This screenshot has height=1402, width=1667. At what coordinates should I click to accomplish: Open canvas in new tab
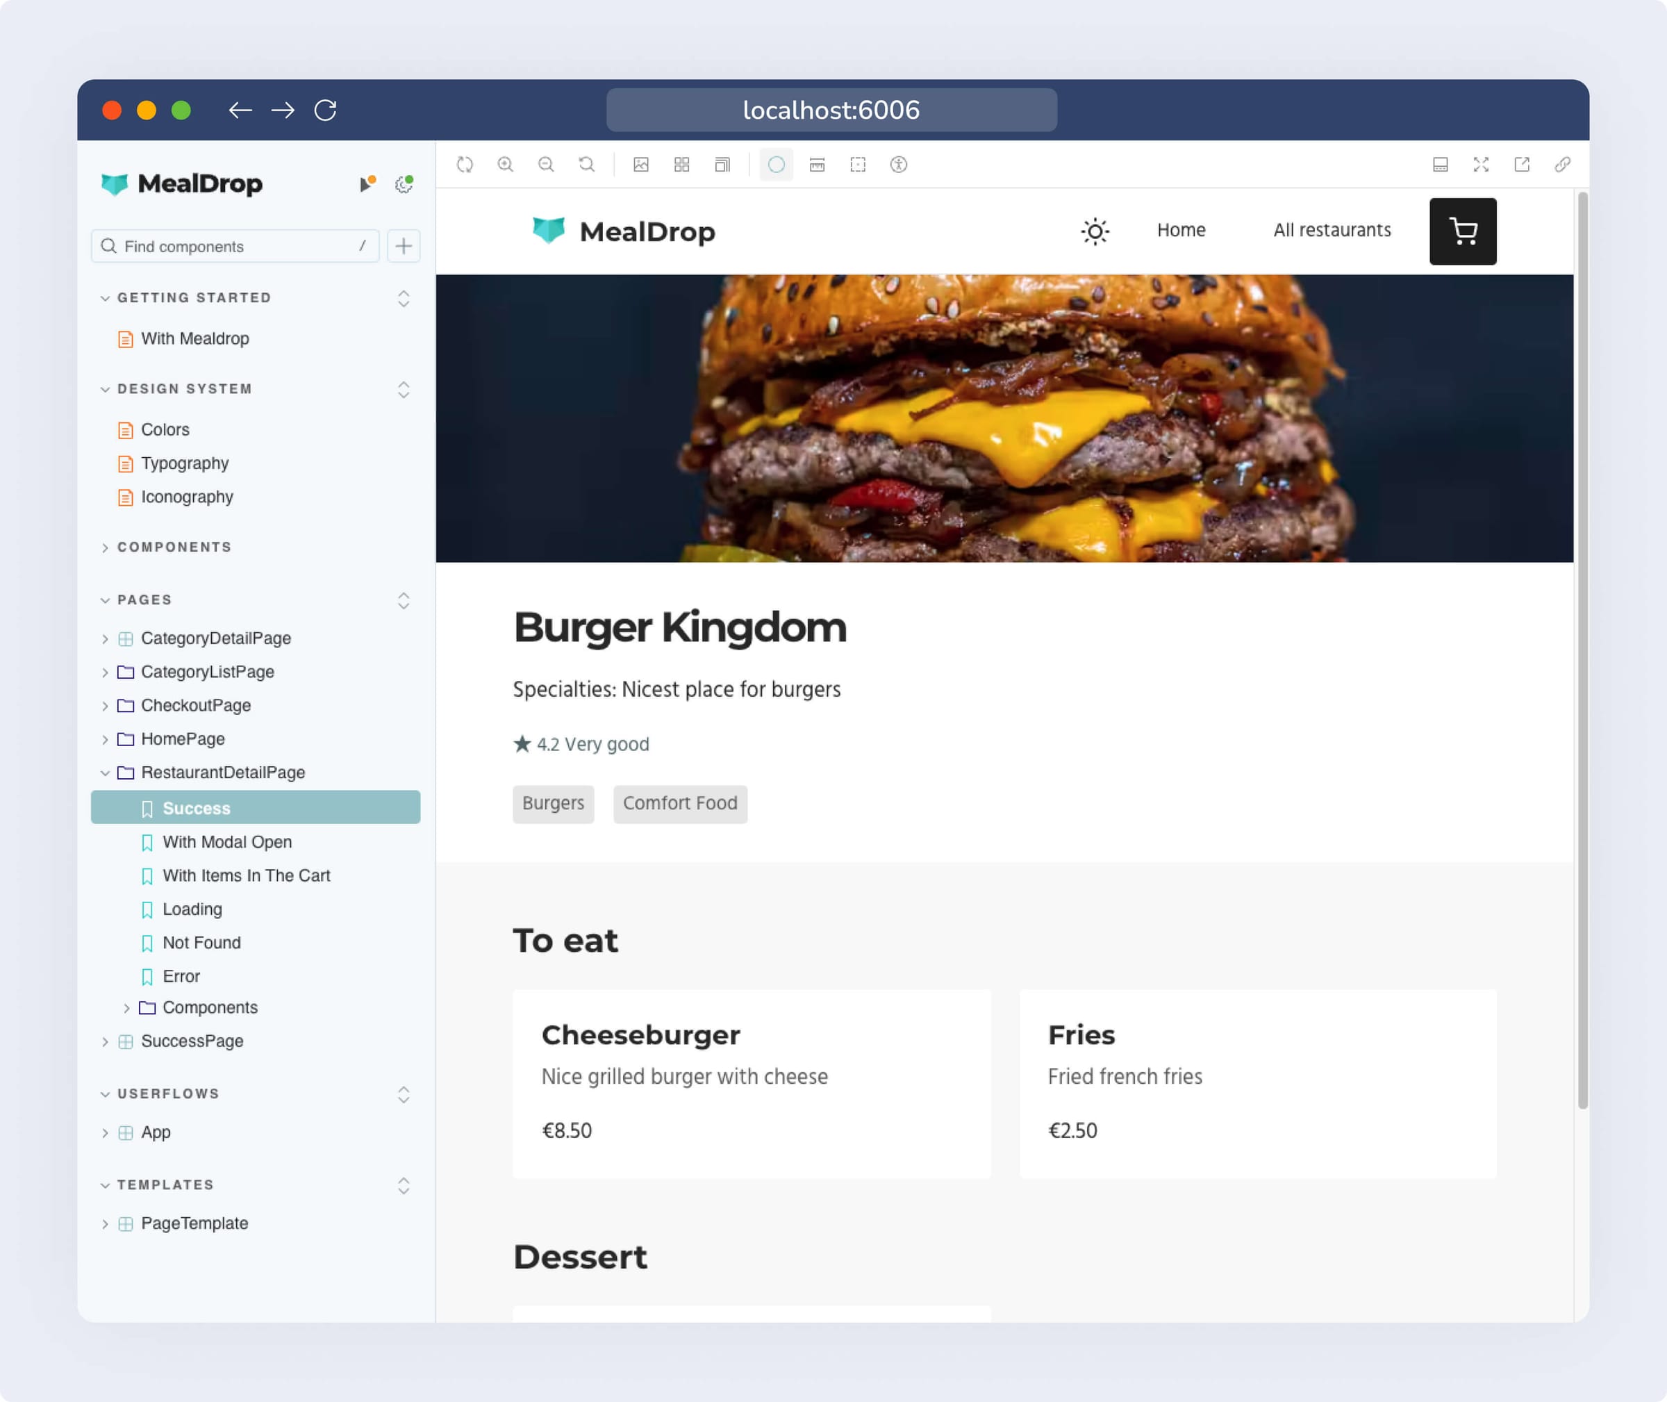click(1522, 165)
